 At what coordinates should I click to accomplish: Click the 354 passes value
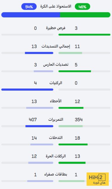(x=79, y=120)
